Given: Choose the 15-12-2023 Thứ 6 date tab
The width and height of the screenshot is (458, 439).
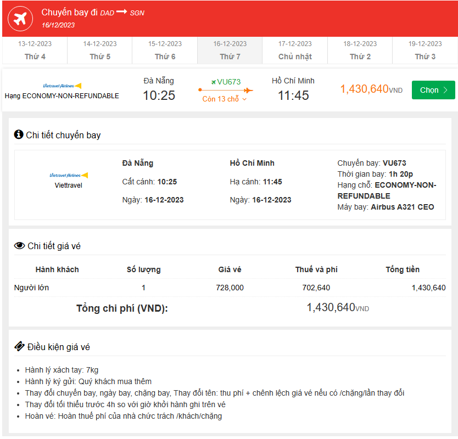Looking at the screenshot, I should pyautogui.click(x=165, y=50).
